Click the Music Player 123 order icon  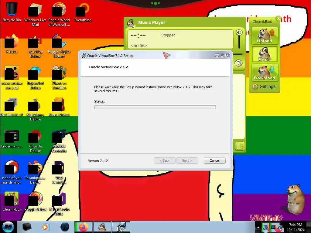[239, 63]
